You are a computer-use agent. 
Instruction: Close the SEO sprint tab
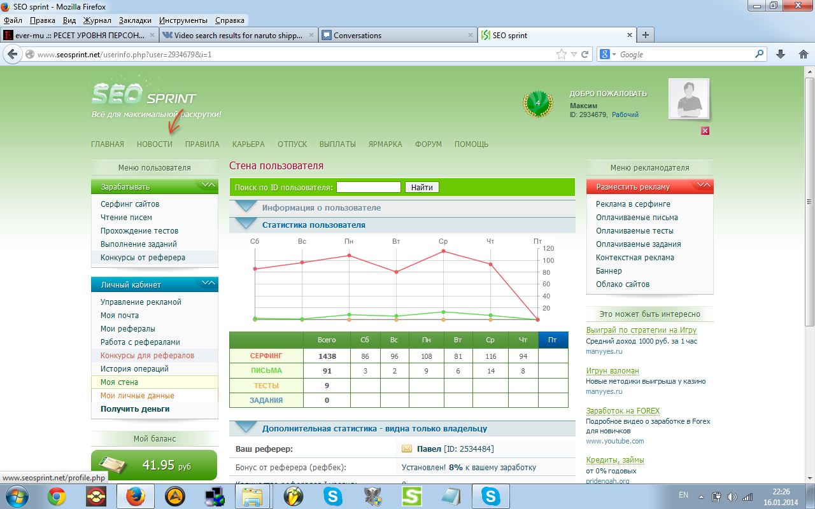pos(629,36)
